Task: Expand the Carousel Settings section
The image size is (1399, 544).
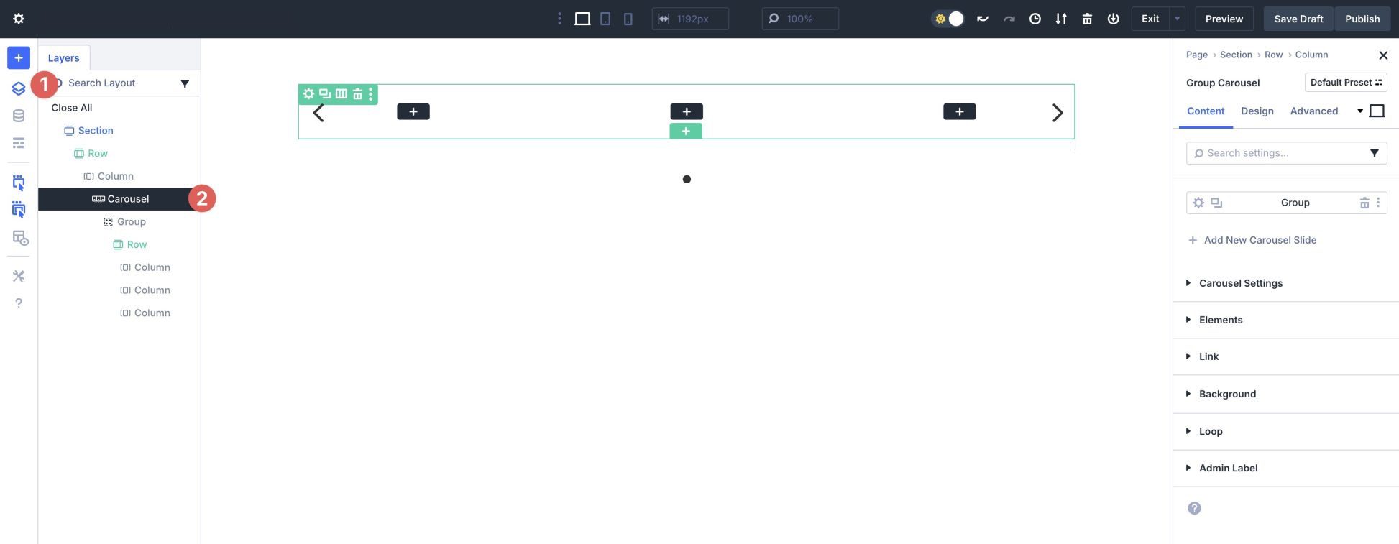Action: tap(1240, 283)
